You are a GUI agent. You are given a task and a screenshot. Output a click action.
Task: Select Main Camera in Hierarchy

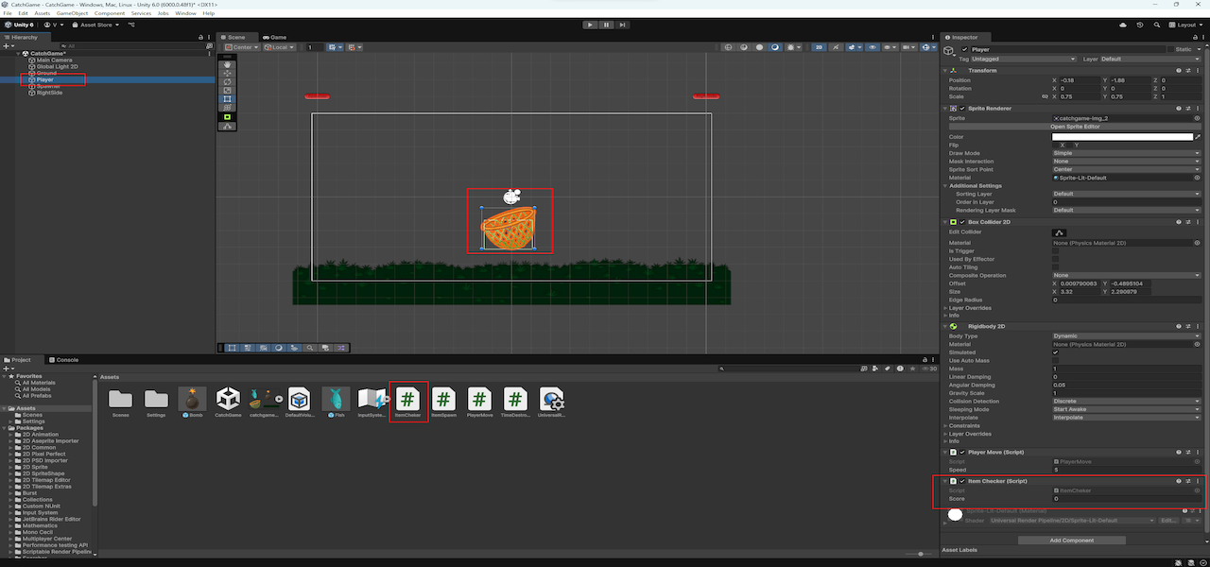coord(54,60)
